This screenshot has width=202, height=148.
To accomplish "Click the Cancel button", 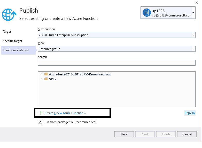I will click(x=187, y=134).
